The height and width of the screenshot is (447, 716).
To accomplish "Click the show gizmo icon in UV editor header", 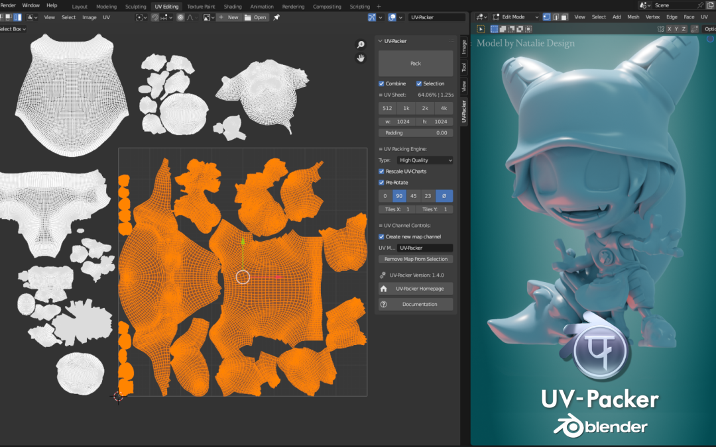I will tap(372, 17).
